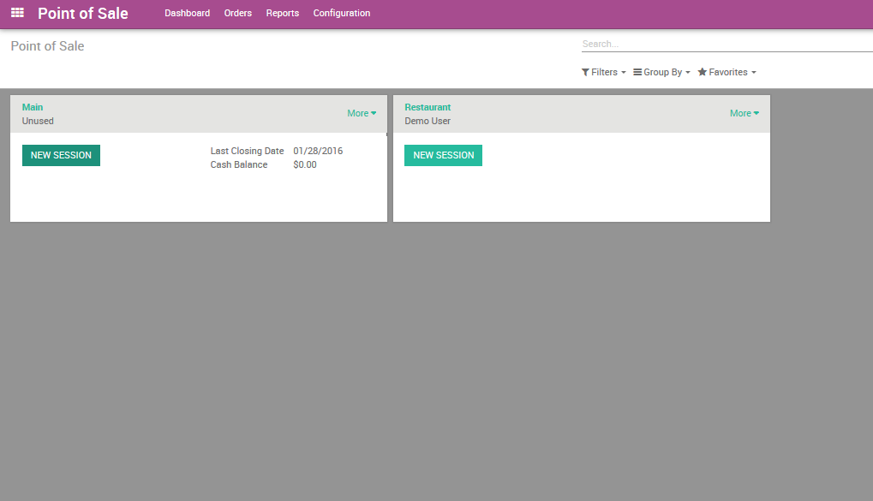Screen dimensions: 873x501
Task: Select the $0.00 cash balance value
Action: (304, 164)
